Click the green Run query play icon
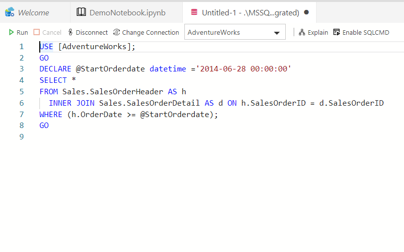 pyautogui.click(x=11, y=32)
